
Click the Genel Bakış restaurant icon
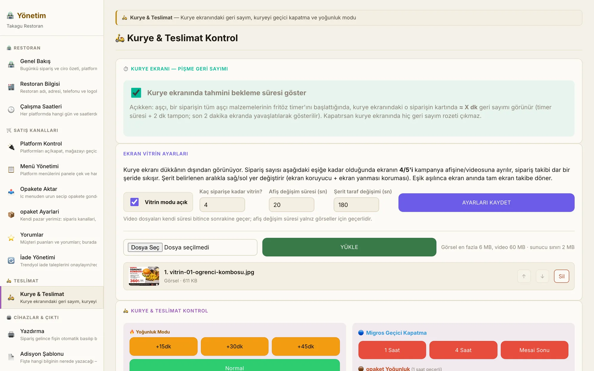click(x=11, y=64)
